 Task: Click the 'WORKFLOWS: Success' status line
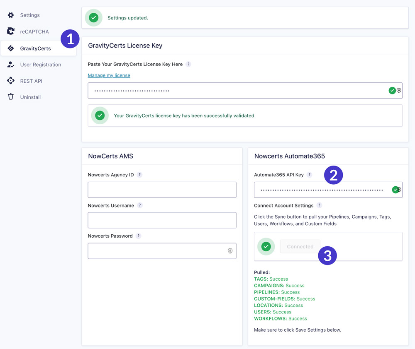click(281, 318)
